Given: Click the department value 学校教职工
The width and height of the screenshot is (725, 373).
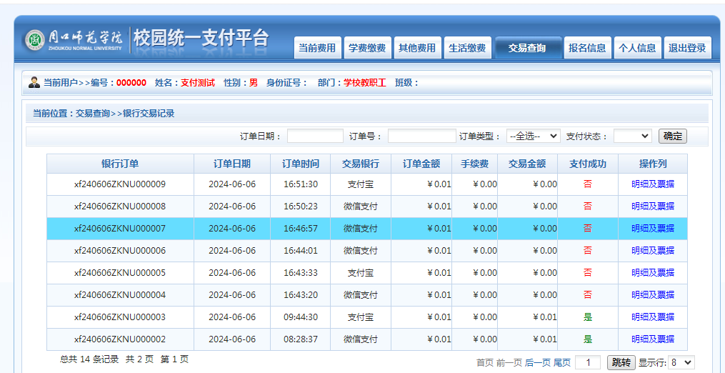Looking at the screenshot, I should (364, 84).
